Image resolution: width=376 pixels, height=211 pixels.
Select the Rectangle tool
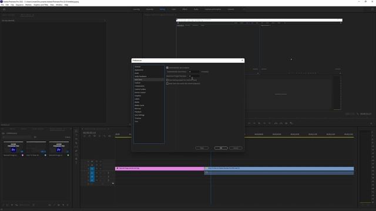tap(76, 155)
